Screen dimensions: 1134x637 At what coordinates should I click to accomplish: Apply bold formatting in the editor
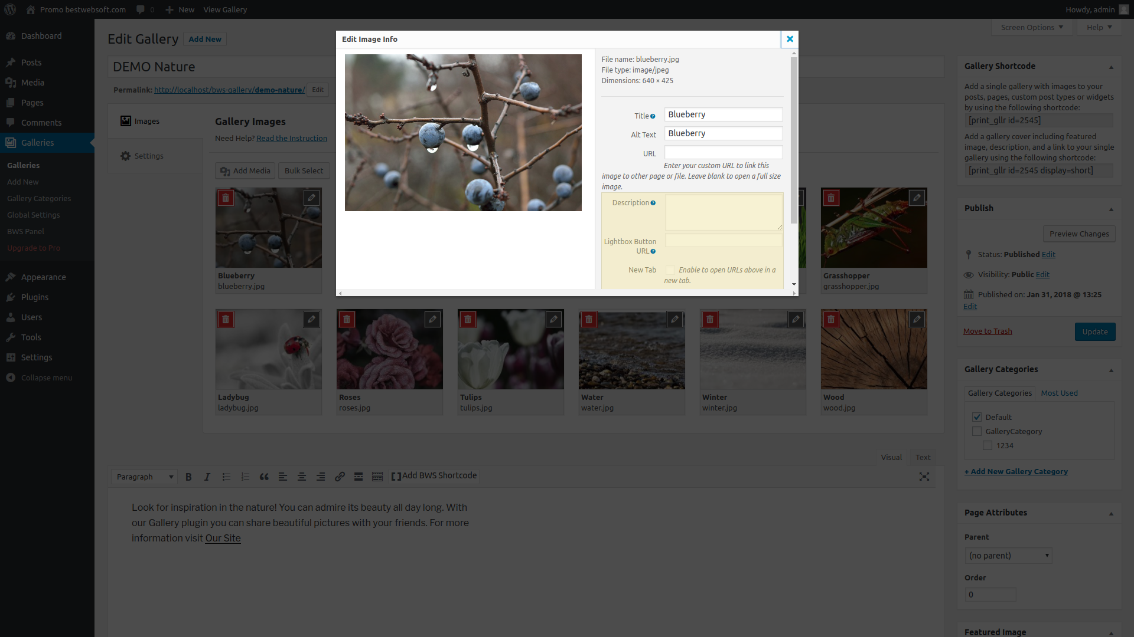(x=188, y=477)
